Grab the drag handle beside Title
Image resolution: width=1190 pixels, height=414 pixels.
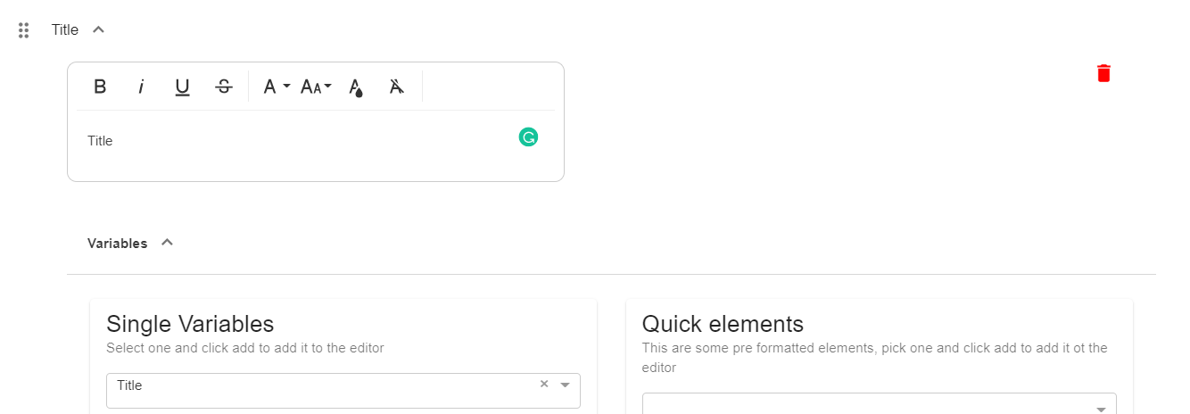click(24, 30)
